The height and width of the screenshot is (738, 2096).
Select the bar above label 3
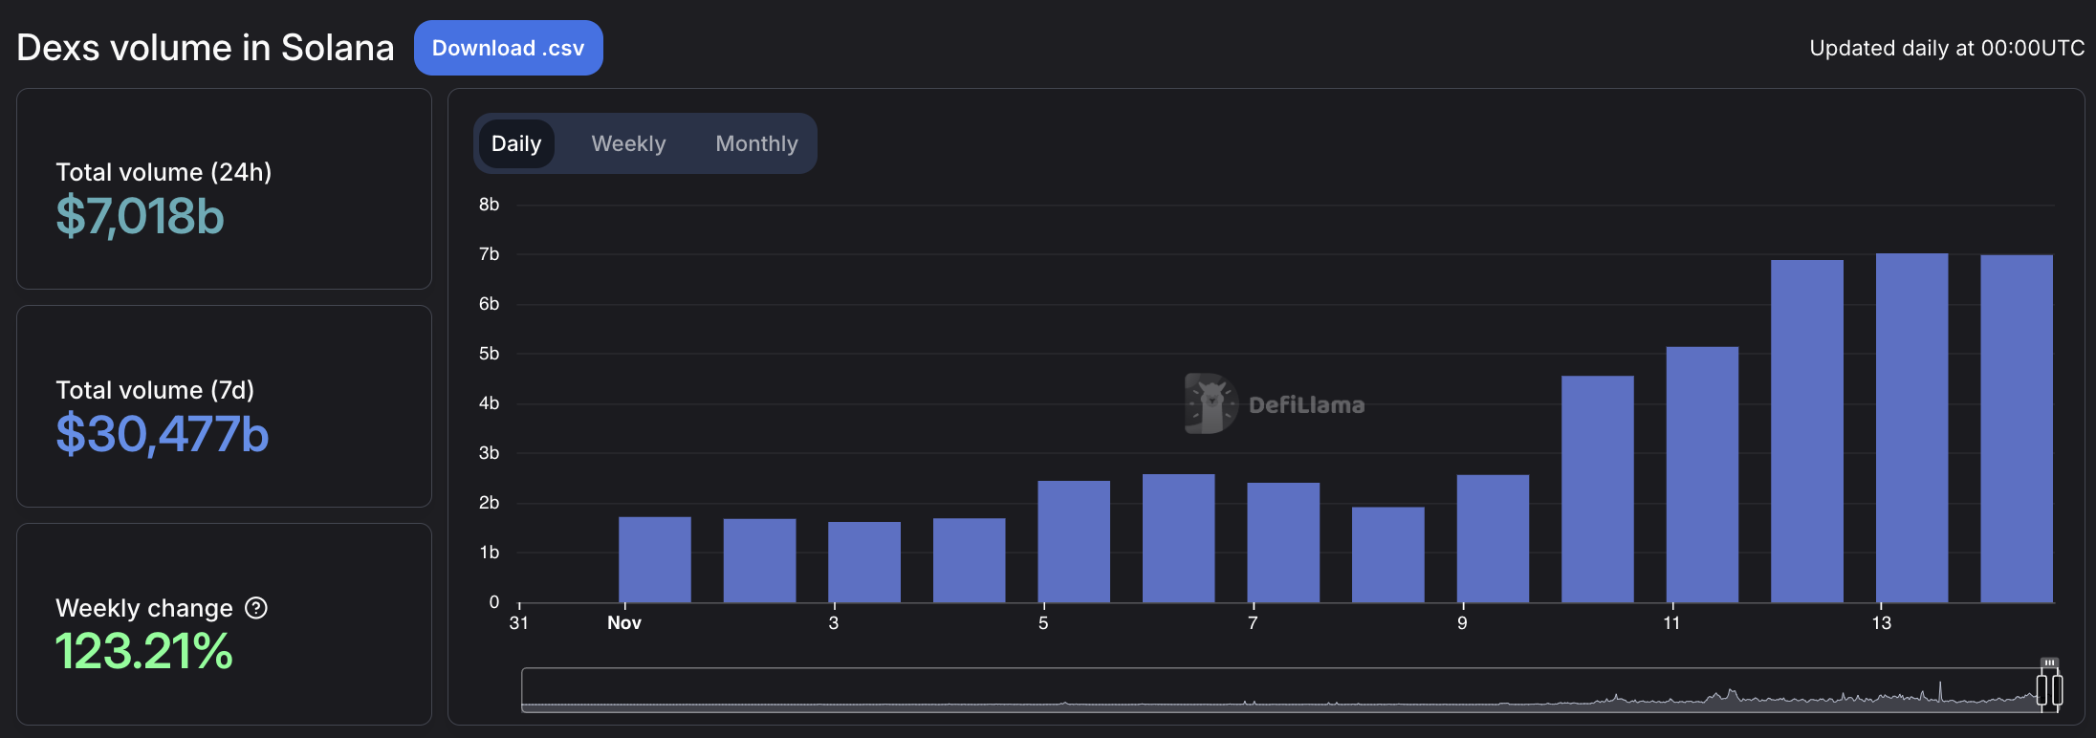(864, 562)
